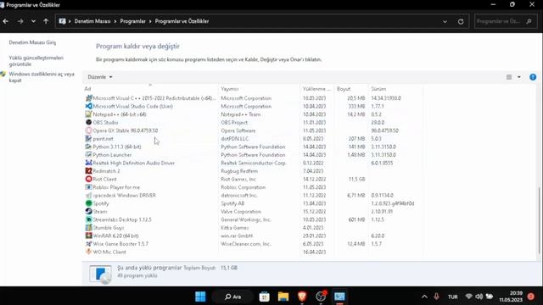Select the Python 3.11.3 (64-bit) icon
The image size is (543, 305).
(x=88, y=147)
